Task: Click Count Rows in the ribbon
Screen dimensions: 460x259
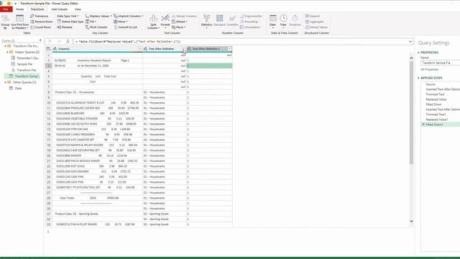Action: (x=41, y=27)
